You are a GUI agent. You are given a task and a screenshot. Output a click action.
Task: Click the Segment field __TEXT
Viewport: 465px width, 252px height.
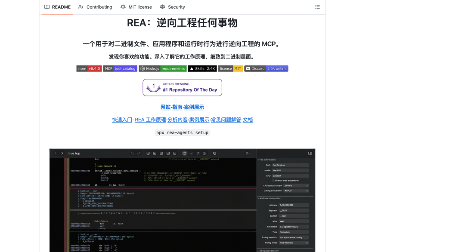tap(294, 211)
